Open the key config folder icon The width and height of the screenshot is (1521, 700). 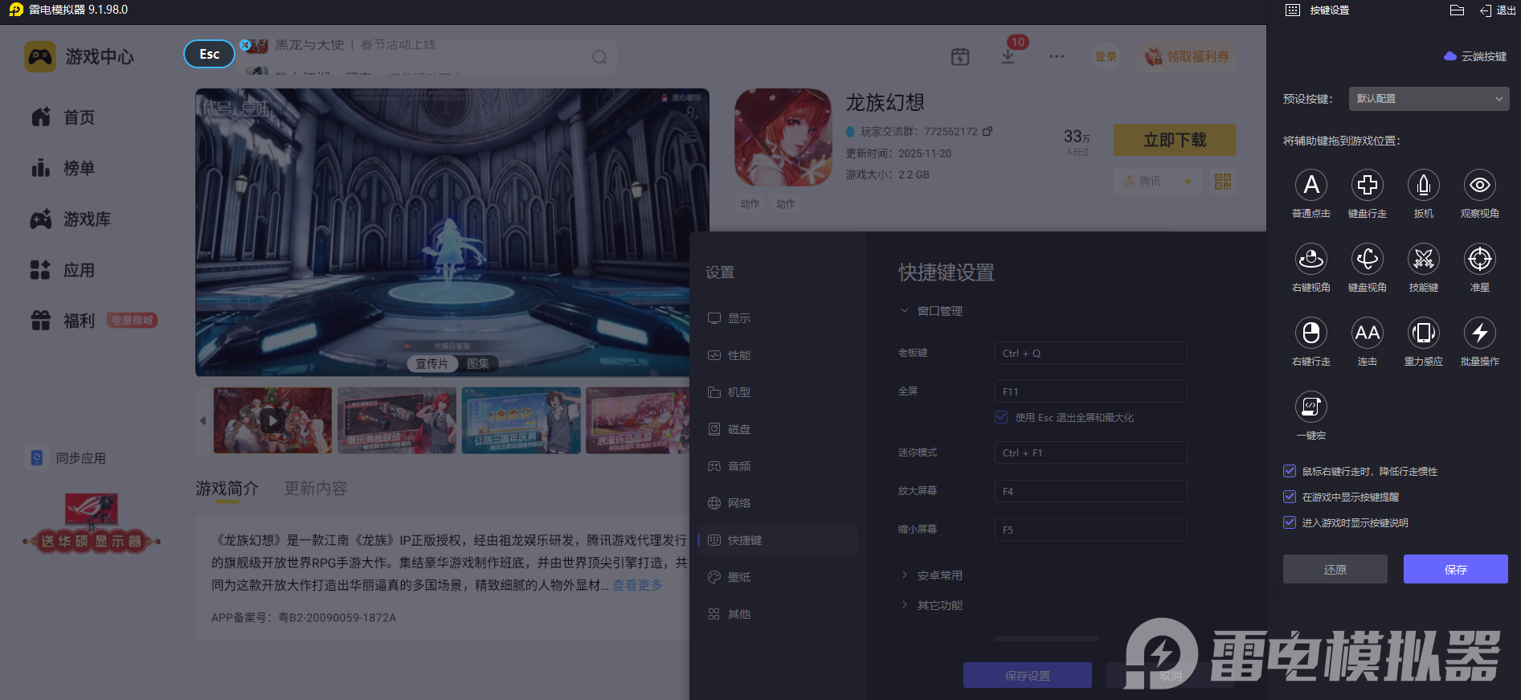click(1457, 10)
